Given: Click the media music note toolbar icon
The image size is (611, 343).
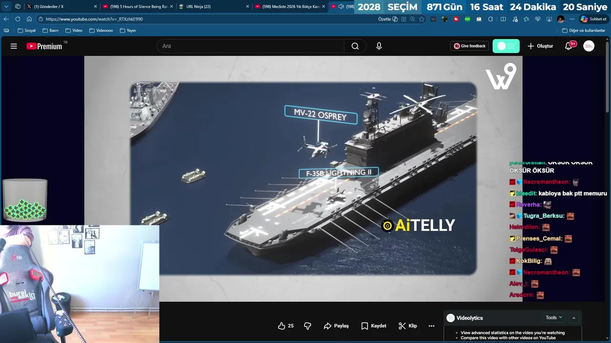Looking at the screenshot, I should coord(515,19).
